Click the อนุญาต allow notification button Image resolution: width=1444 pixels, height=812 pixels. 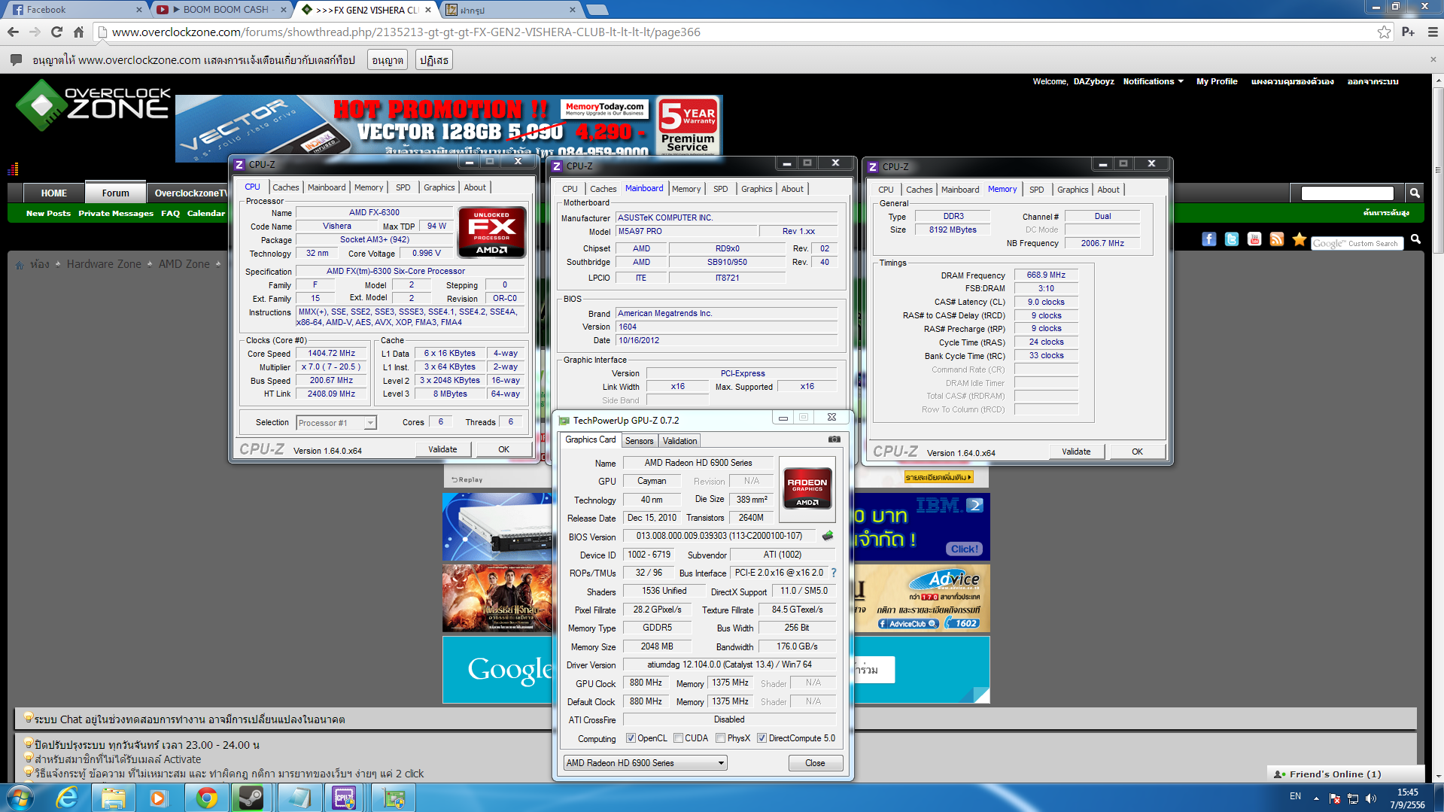pos(388,60)
